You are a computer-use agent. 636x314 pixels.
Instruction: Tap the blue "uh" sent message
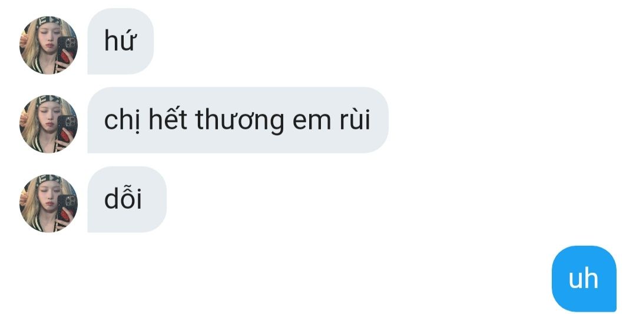click(x=584, y=279)
